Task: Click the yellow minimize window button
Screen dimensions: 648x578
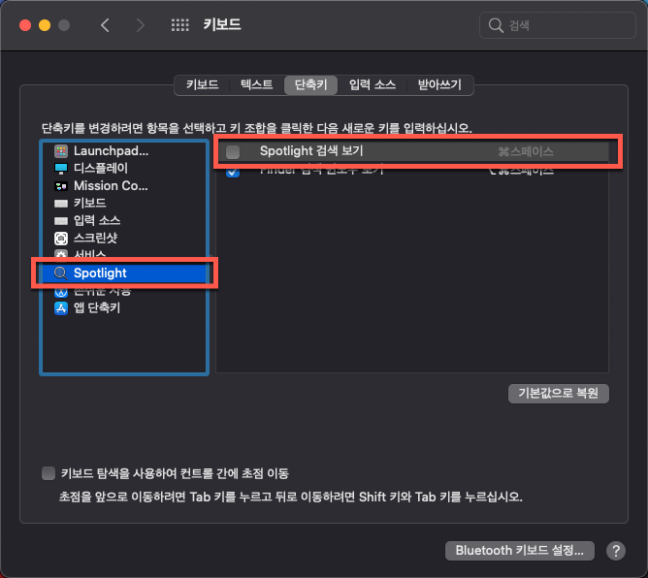Action: [45, 25]
